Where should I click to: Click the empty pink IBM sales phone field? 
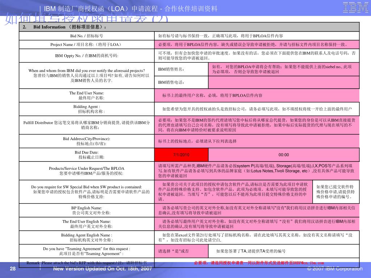284,82
